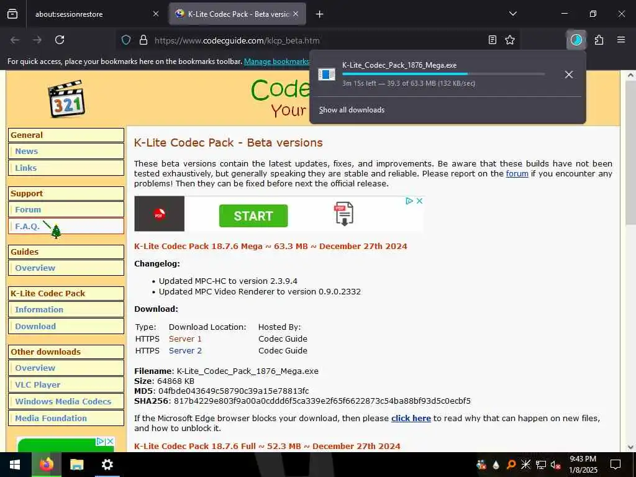Click the PDF download document icon in ad

point(343,214)
